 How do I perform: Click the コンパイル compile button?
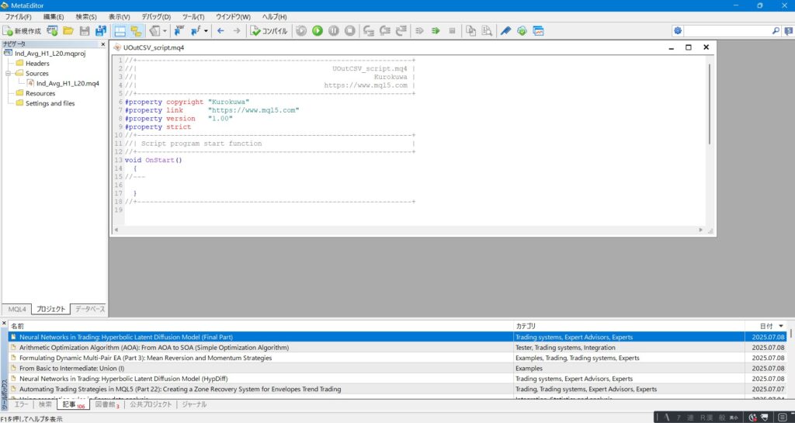pyautogui.click(x=269, y=31)
